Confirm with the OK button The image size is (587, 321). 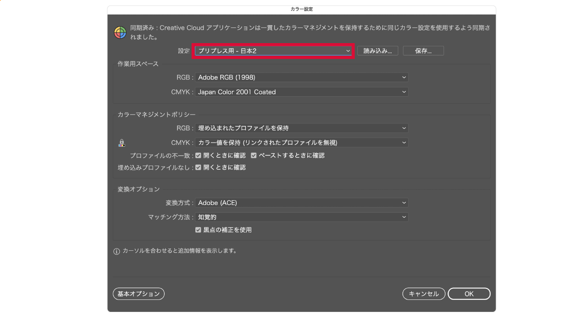tap(469, 294)
